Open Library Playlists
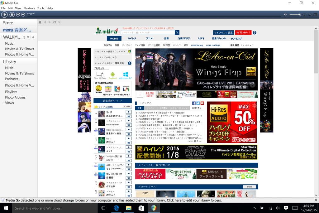Image resolution: width=319 pixels, height=213 pixels. click(11, 92)
